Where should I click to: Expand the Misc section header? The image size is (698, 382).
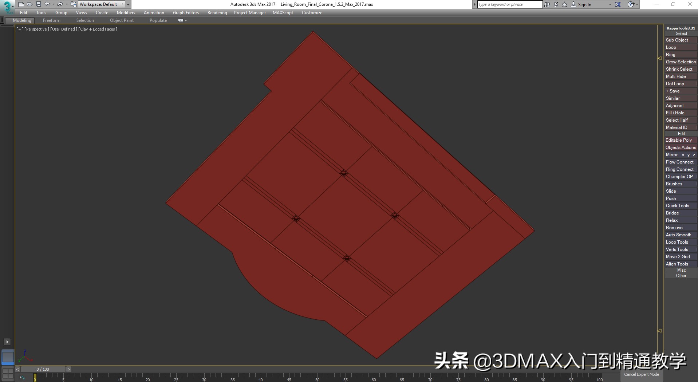[x=681, y=270]
